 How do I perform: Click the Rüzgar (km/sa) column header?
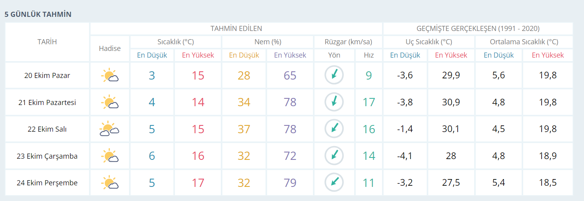348,42
